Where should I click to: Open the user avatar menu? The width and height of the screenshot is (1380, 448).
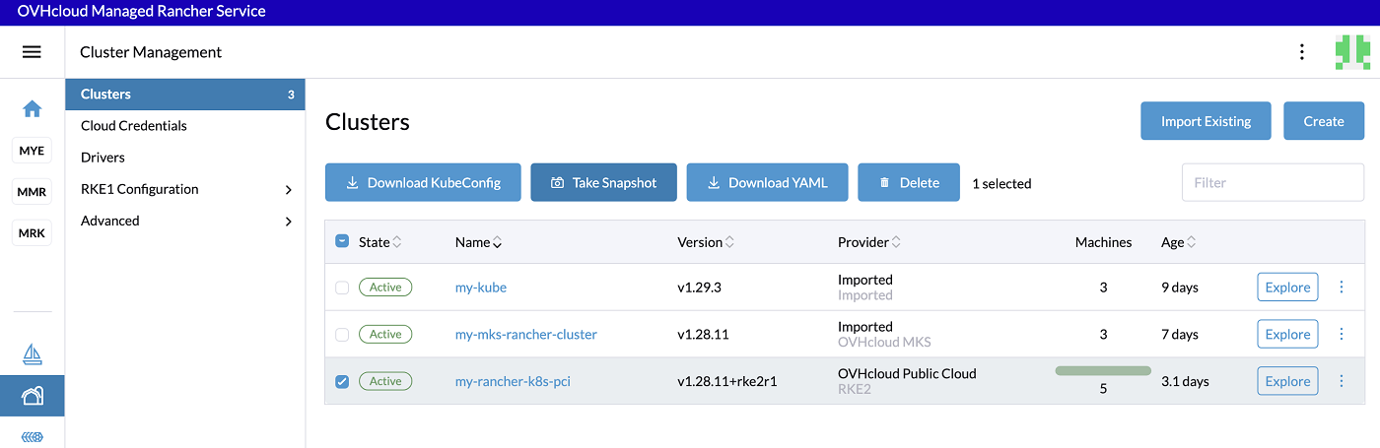(x=1351, y=52)
